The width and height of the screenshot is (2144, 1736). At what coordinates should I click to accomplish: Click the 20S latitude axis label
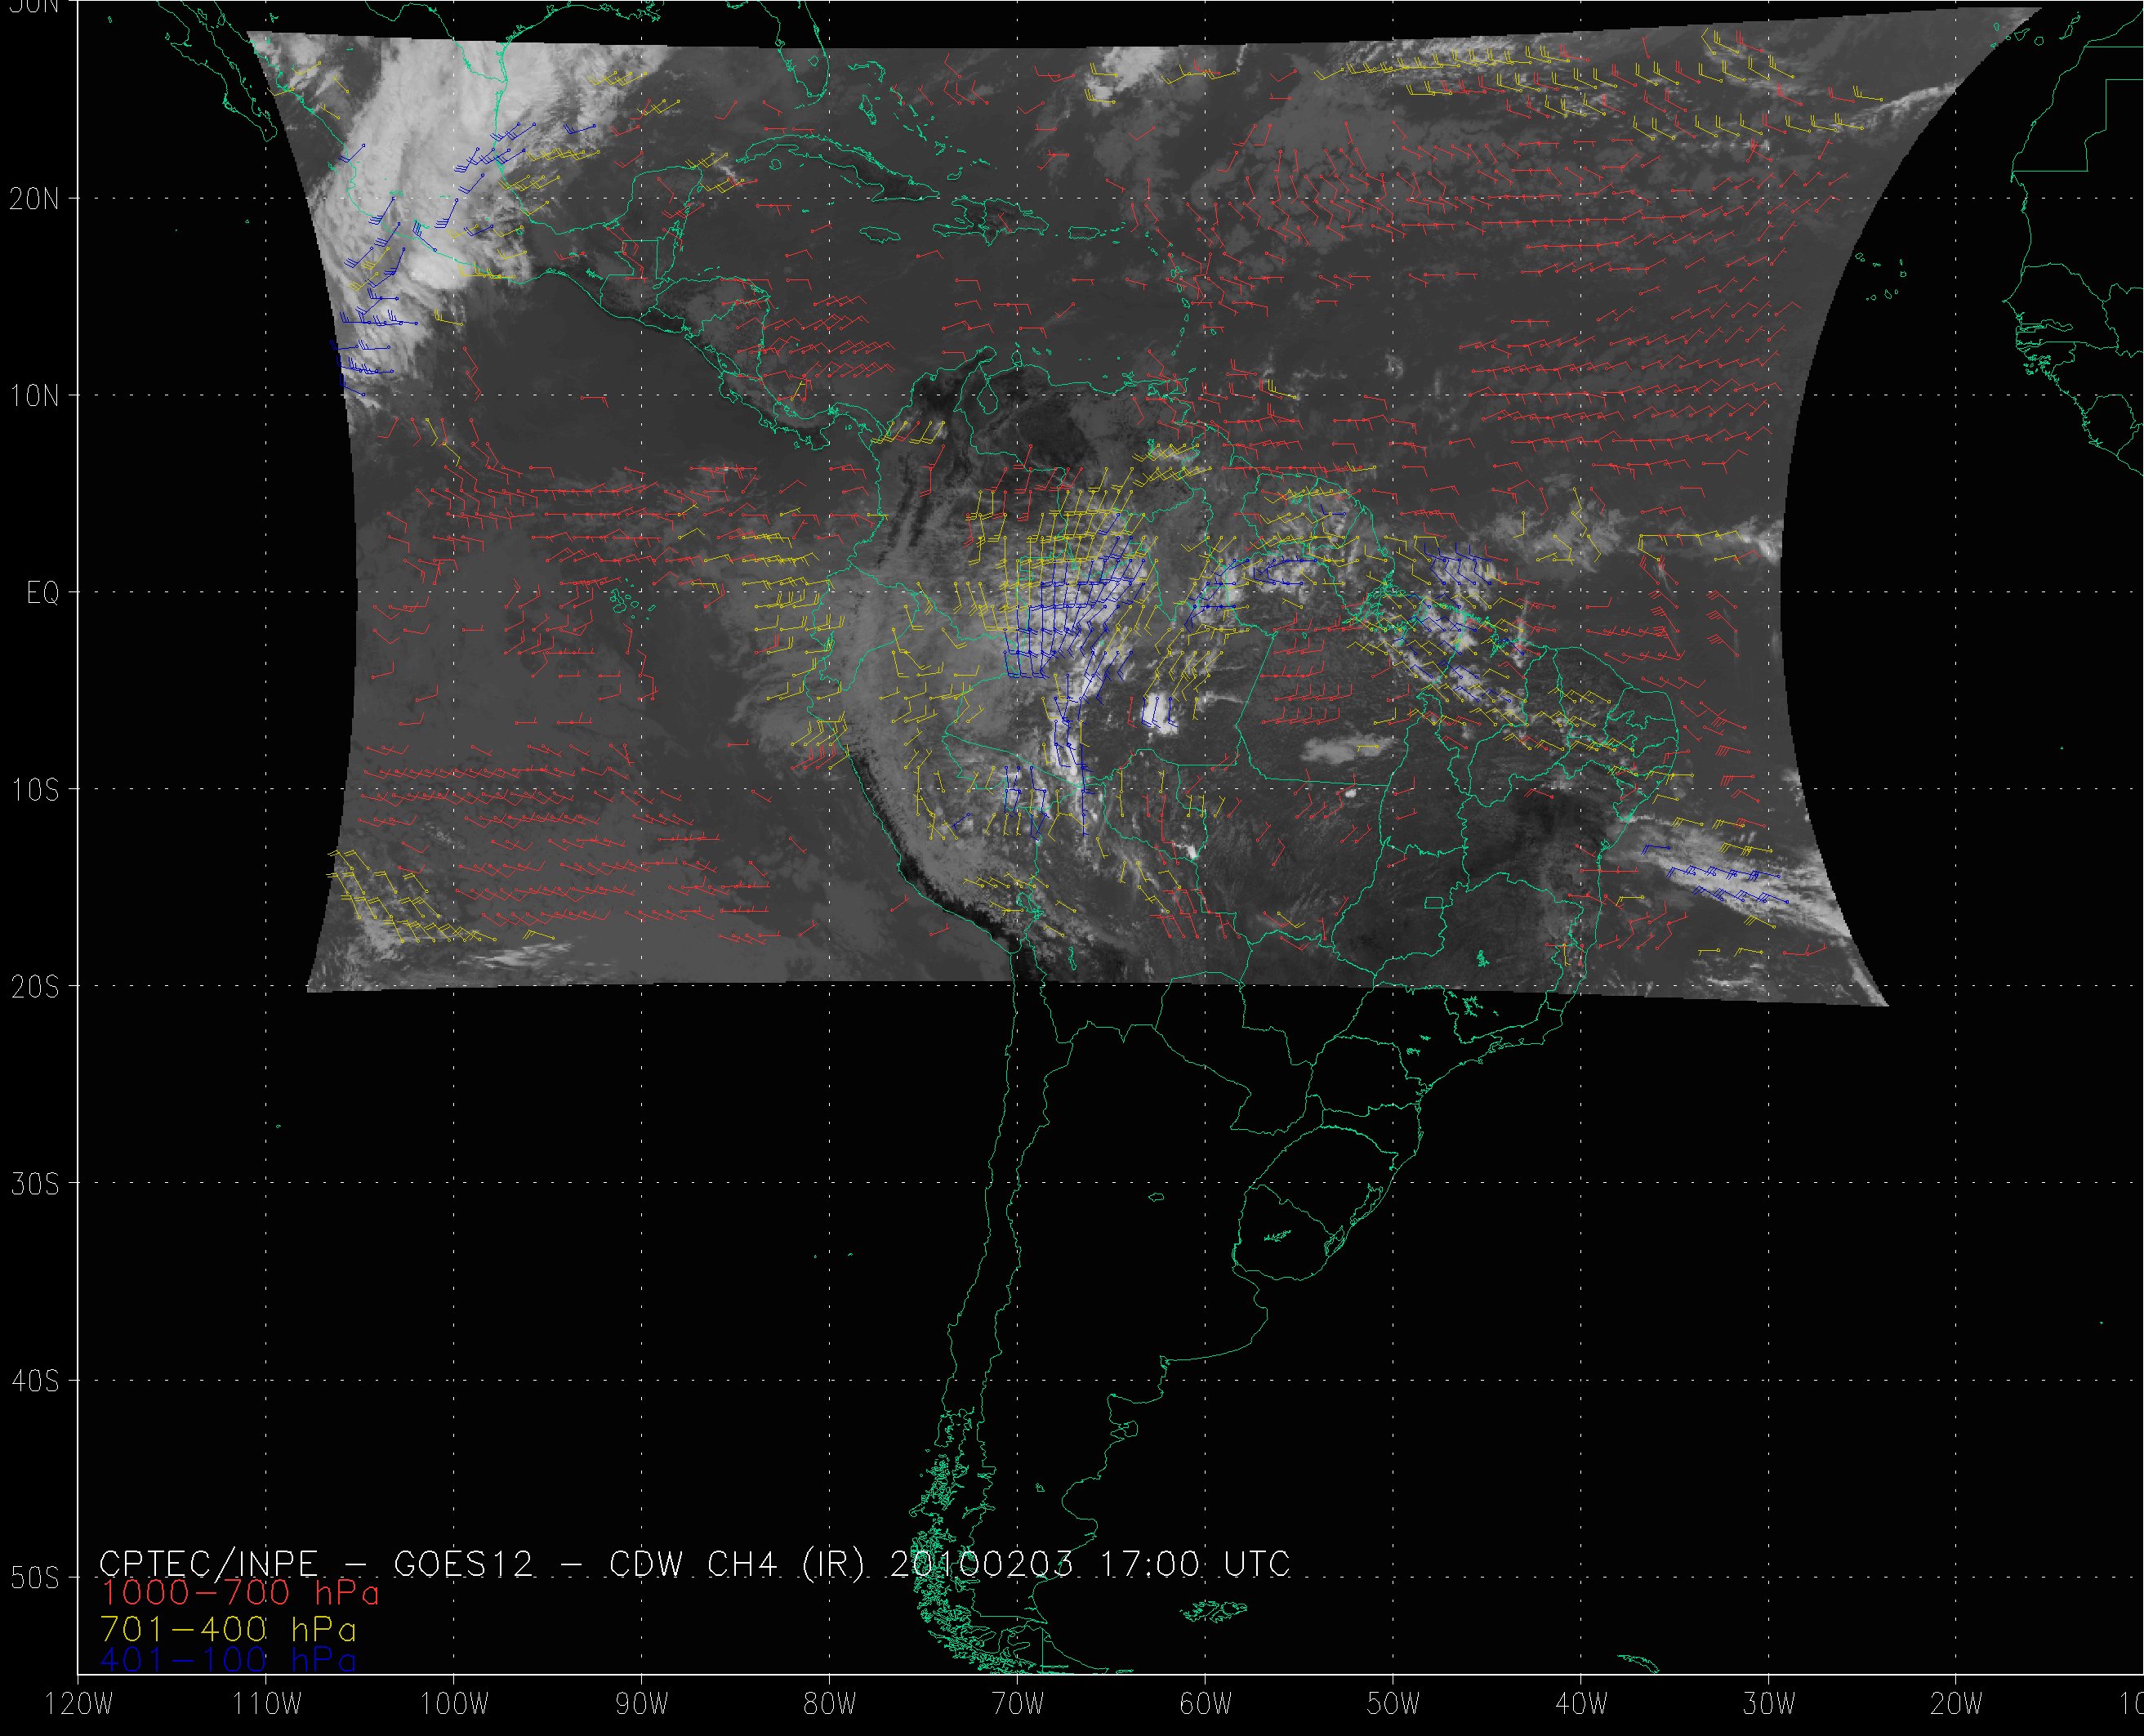pos(34,988)
